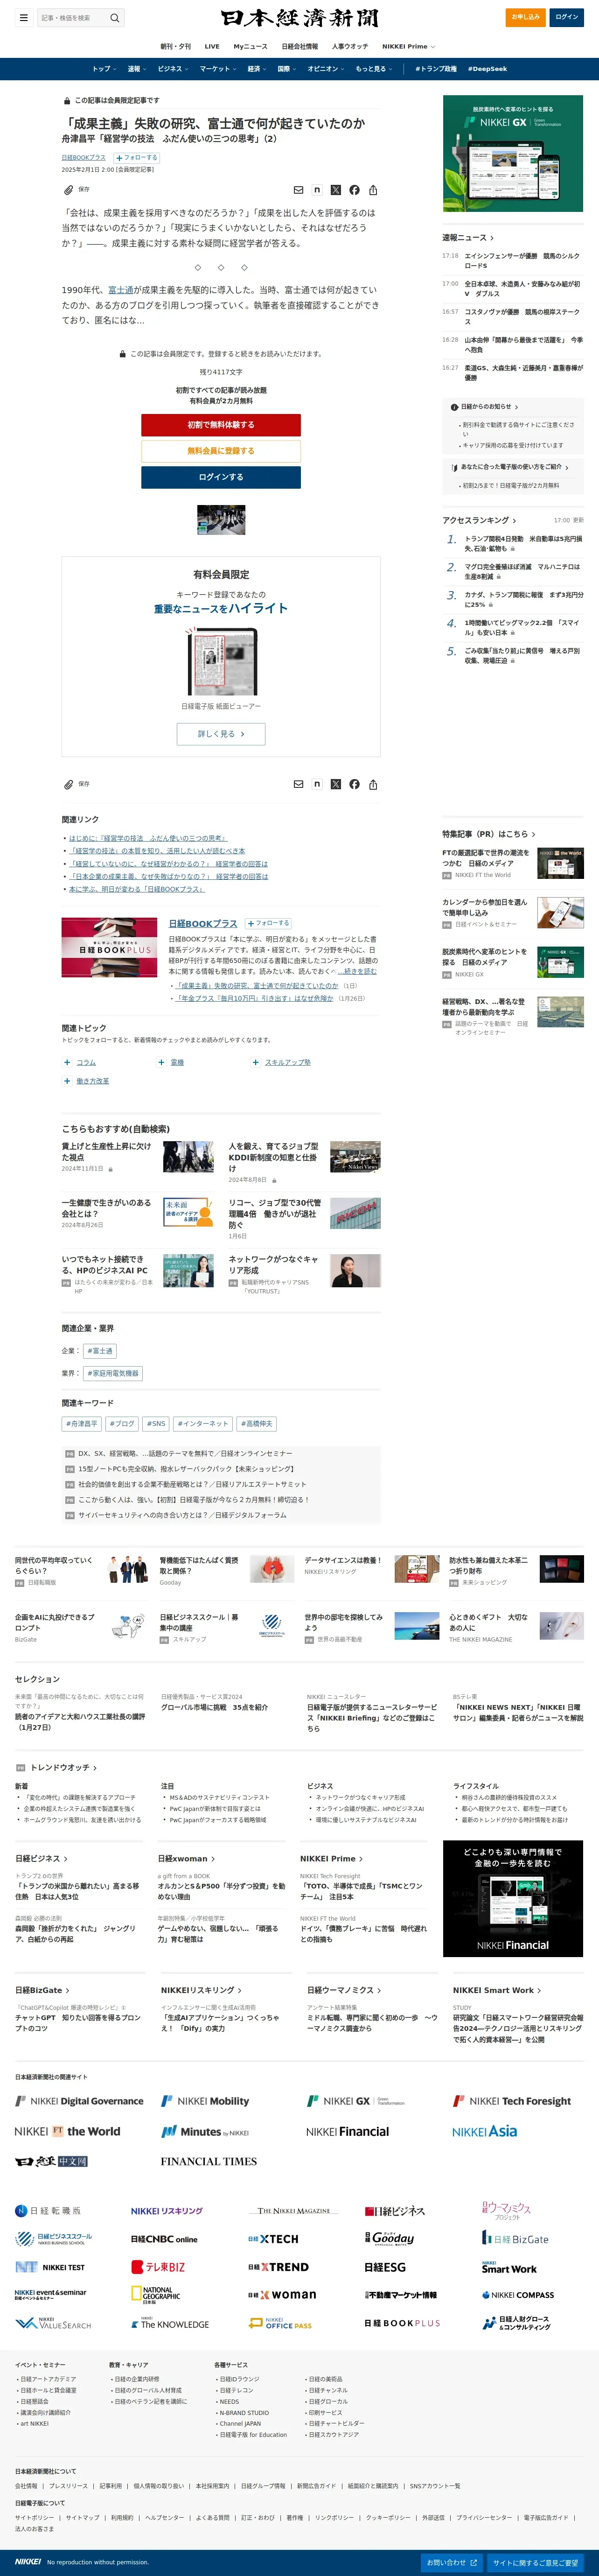This screenshot has width=599, height=2576.
Task: Open 日経会社情報 in the header menu
Action: 300,46
